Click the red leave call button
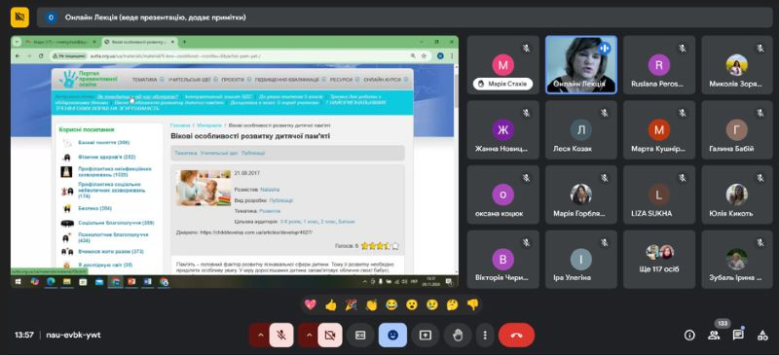The width and height of the screenshot is (779, 355). [516, 336]
